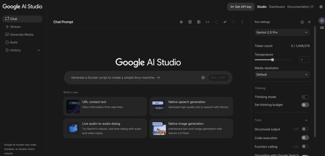325x156 pixels.
Task: Close the Run settings panel
Action: pos(309,22)
